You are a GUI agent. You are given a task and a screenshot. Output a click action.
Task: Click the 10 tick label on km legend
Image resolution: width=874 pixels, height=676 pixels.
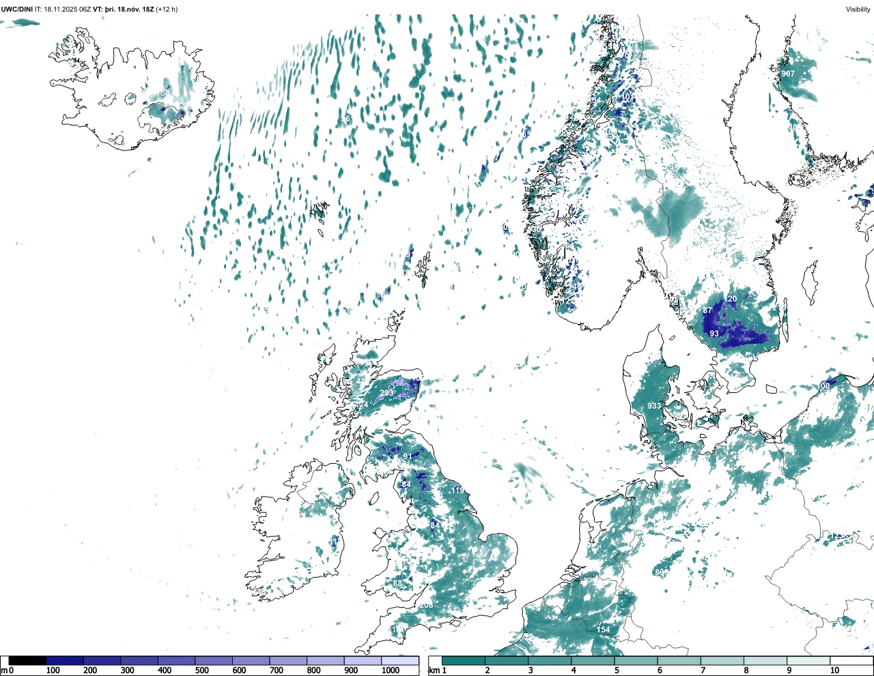pos(834,671)
